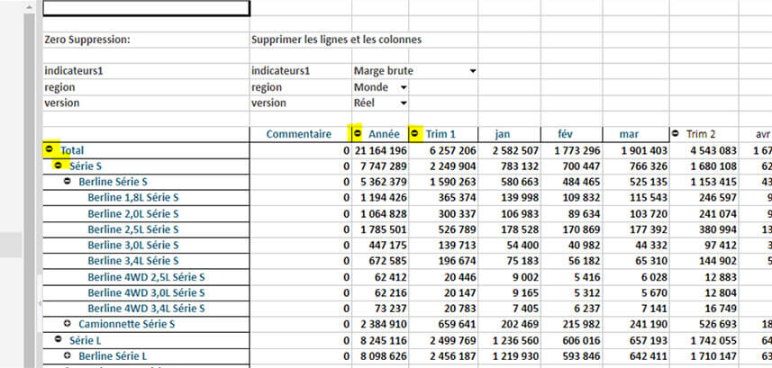This screenshot has height=368, width=772.
Task: Select the cell showing 1 785 501
Action: point(380,229)
